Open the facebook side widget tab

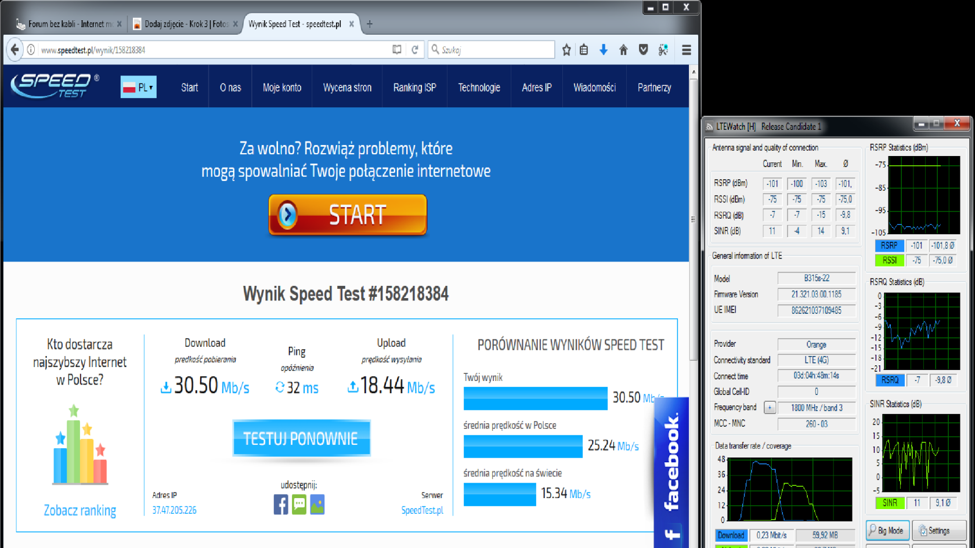(671, 473)
